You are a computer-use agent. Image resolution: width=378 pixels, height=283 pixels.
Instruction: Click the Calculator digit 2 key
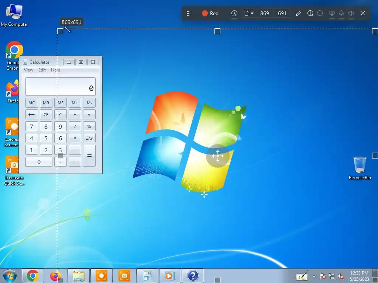click(46, 150)
